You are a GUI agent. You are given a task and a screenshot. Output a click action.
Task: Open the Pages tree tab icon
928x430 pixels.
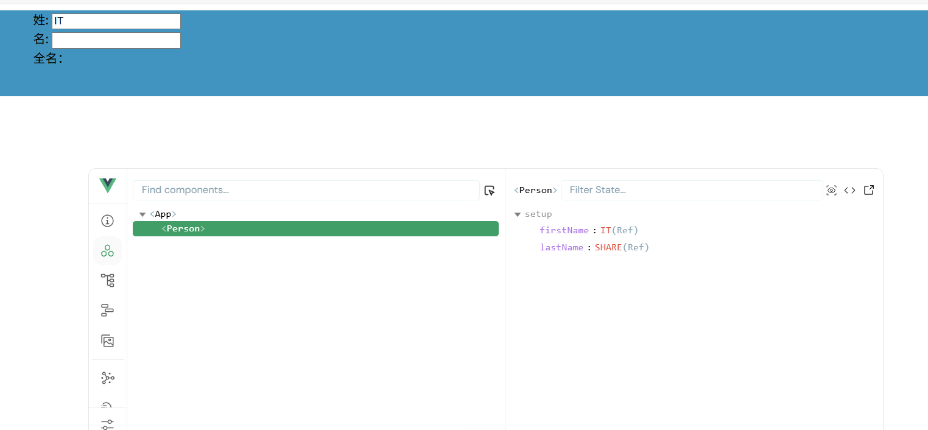click(108, 280)
